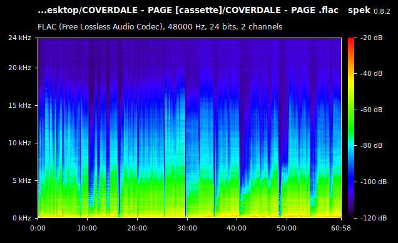Viewport: 398px width, 243px height.
Task: Click the -120 dB scale label
Action: [x=374, y=218]
